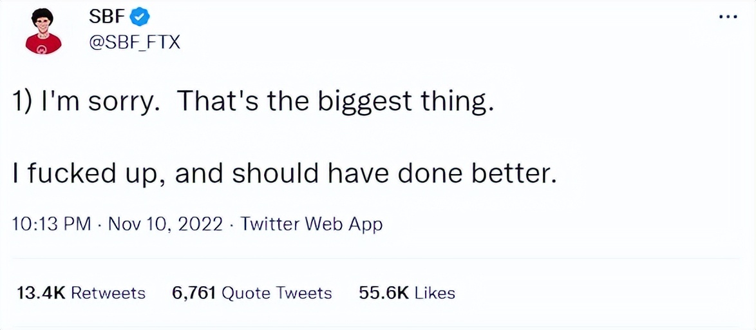756x330 pixels.
Task: Click the 10:13 PM timestamp
Action: pyautogui.click(x=52, y=224)
